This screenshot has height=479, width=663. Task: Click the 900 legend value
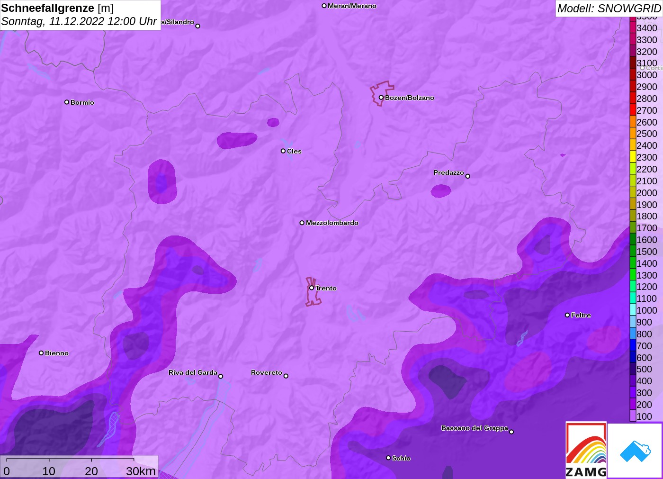click(x=644, y=322)
